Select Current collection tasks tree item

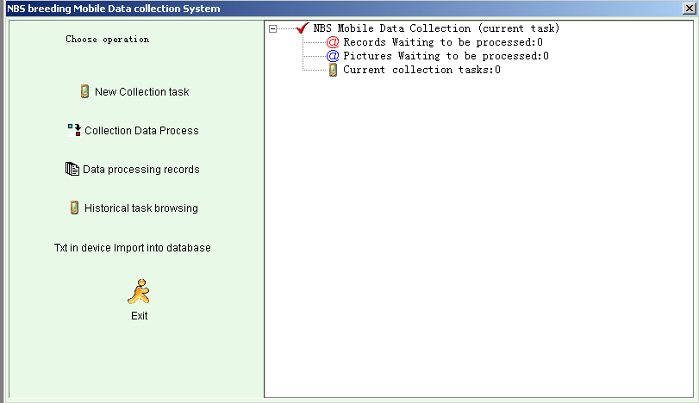[x=421, y=70]
